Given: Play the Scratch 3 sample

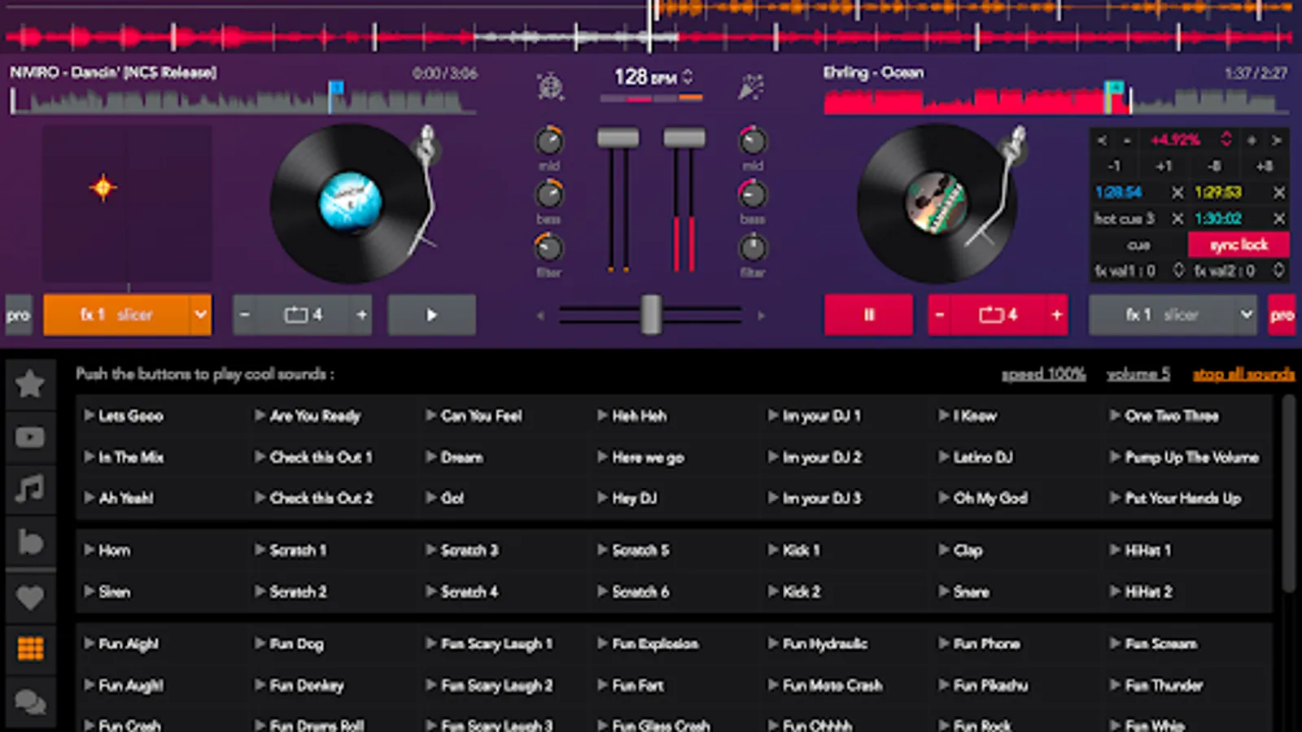Looking at the screenshot, I should tap(461, 551).
